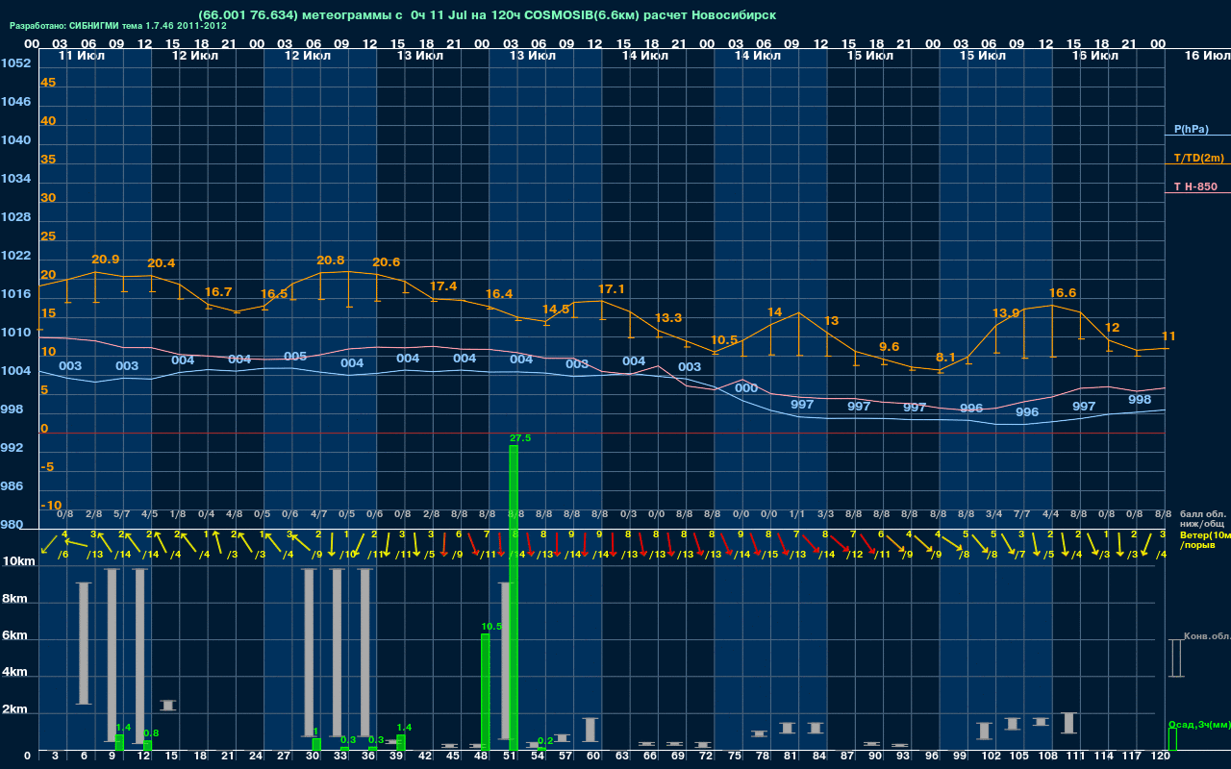This screenshot has width=1231, height=769.
Task: Click the 1/1 cloud amount value
Action: click(x=797, y=515)
